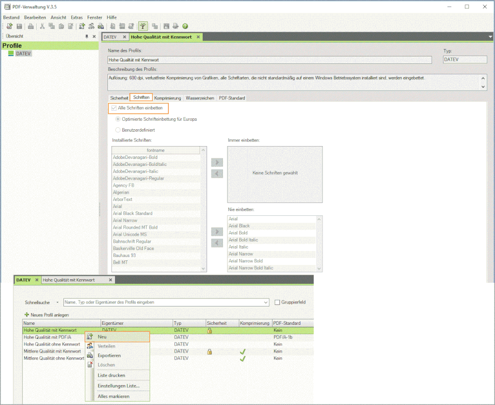
Task: Click the scissors cut icon
Action: pos(42,26)
